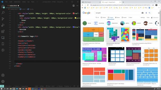Filter images by the layout chip

pyautogui.click(x=87, y=23)
